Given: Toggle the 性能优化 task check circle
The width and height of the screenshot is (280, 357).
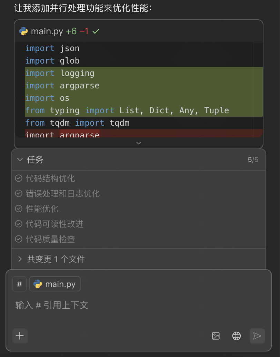Looking at the screenshot, I should pos(19,209).
